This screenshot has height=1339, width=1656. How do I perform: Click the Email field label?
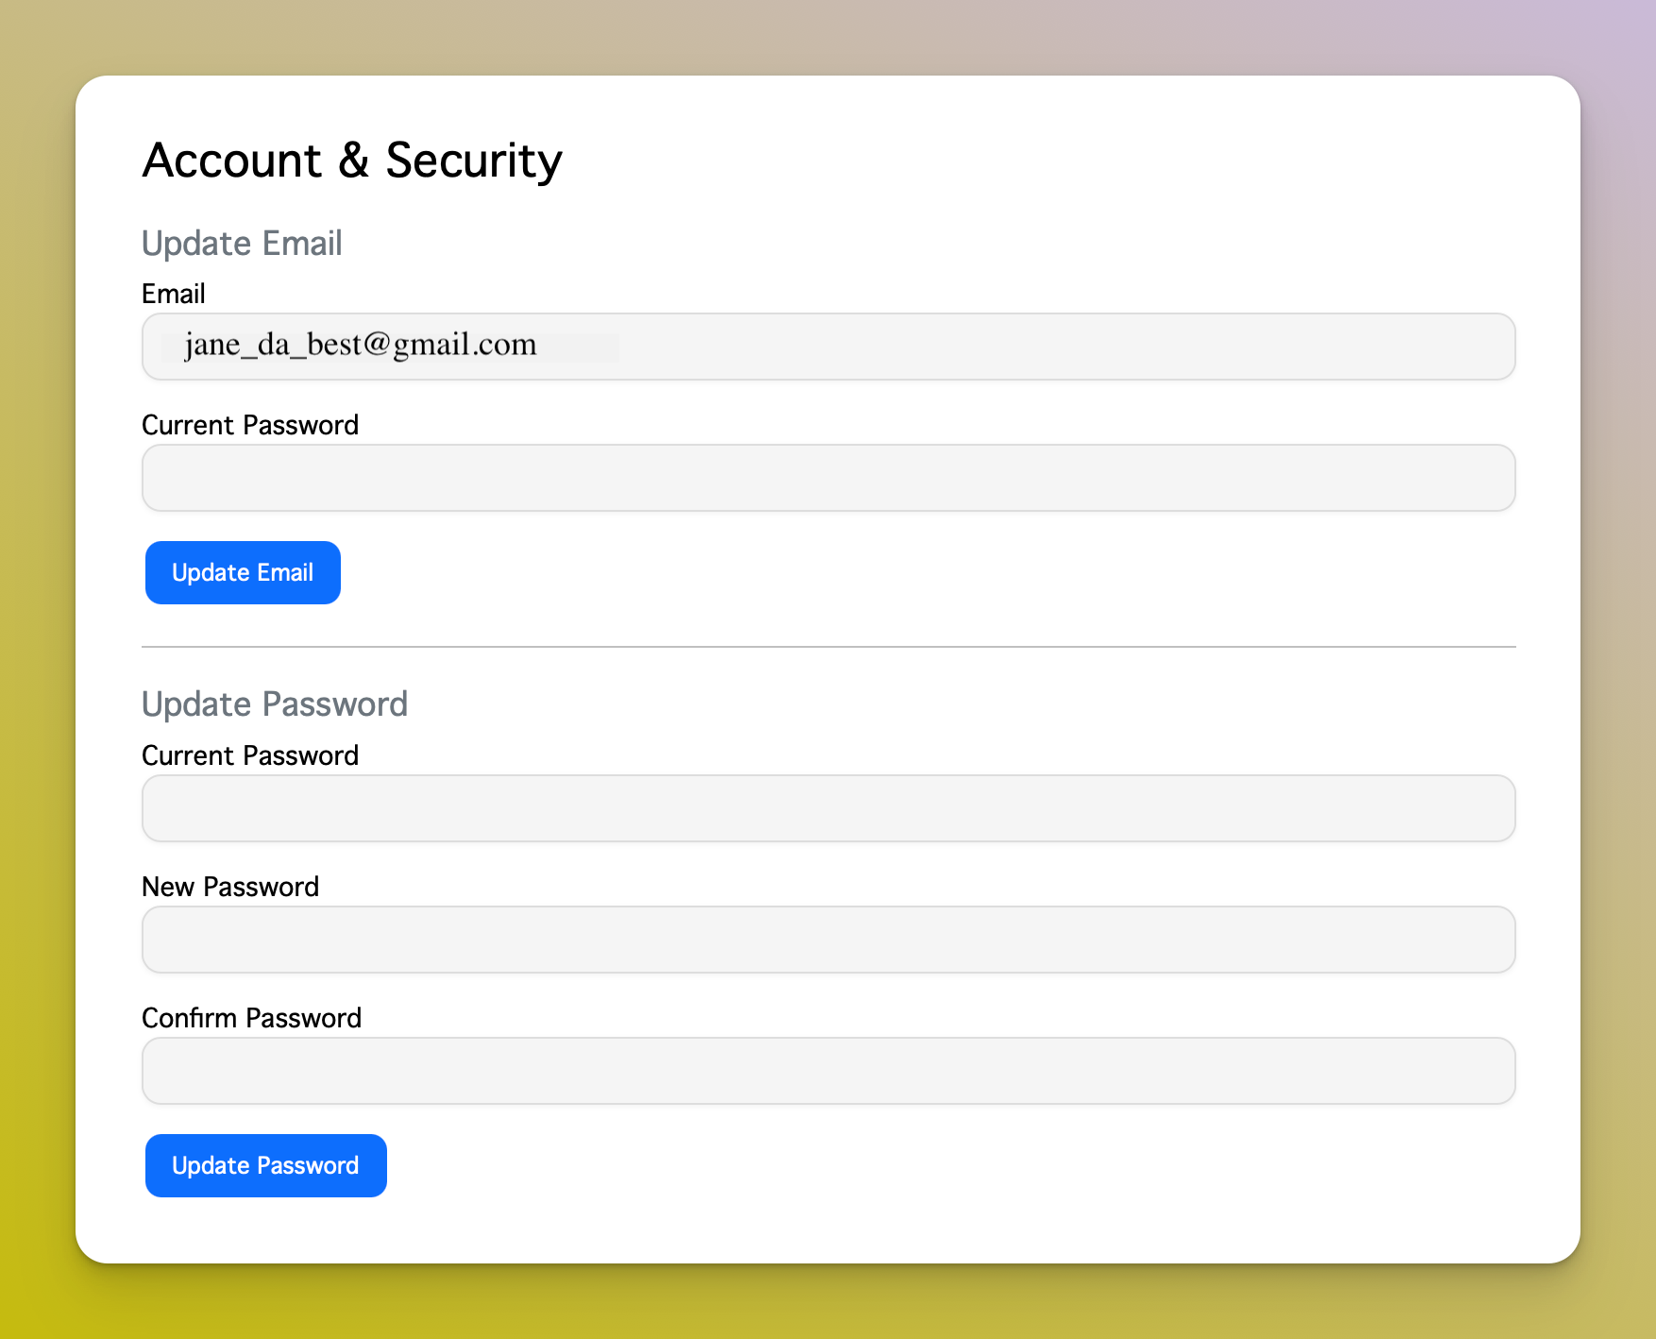[x=174, y=294]
